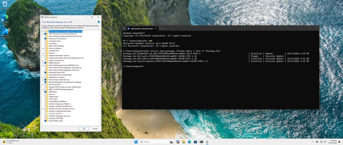The height and width of the screenshot is (145, 343).
Task: Open Microsoft Store from the taskbar
Action: pyautogui.click(x=195, y=142)
